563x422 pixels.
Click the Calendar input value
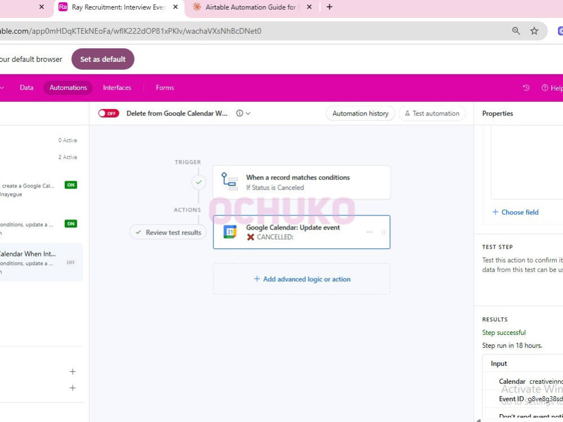tap(546, 381)
